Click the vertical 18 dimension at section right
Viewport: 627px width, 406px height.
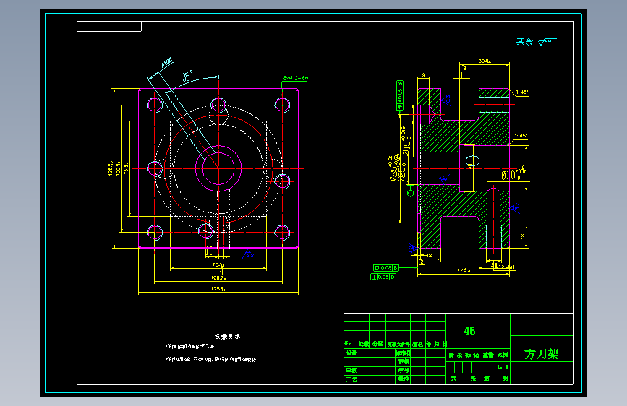(x=522, y=236)
